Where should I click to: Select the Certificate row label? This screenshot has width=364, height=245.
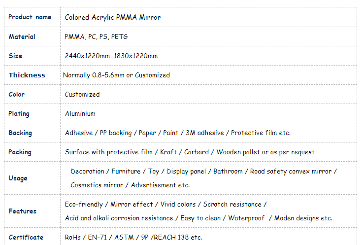pyautogui.click(x=26, y=237)
